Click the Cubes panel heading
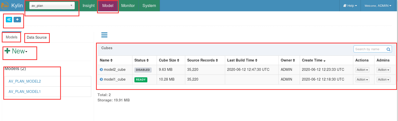The width and height of the screenshot is (398, 121). [x=107, y=48]
